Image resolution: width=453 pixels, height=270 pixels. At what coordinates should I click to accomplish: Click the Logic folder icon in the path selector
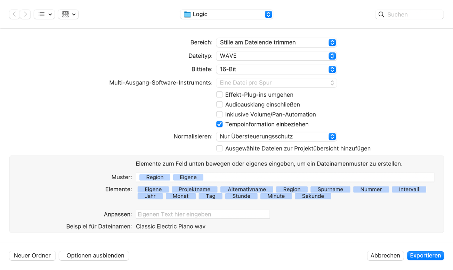tap(187, 15)
